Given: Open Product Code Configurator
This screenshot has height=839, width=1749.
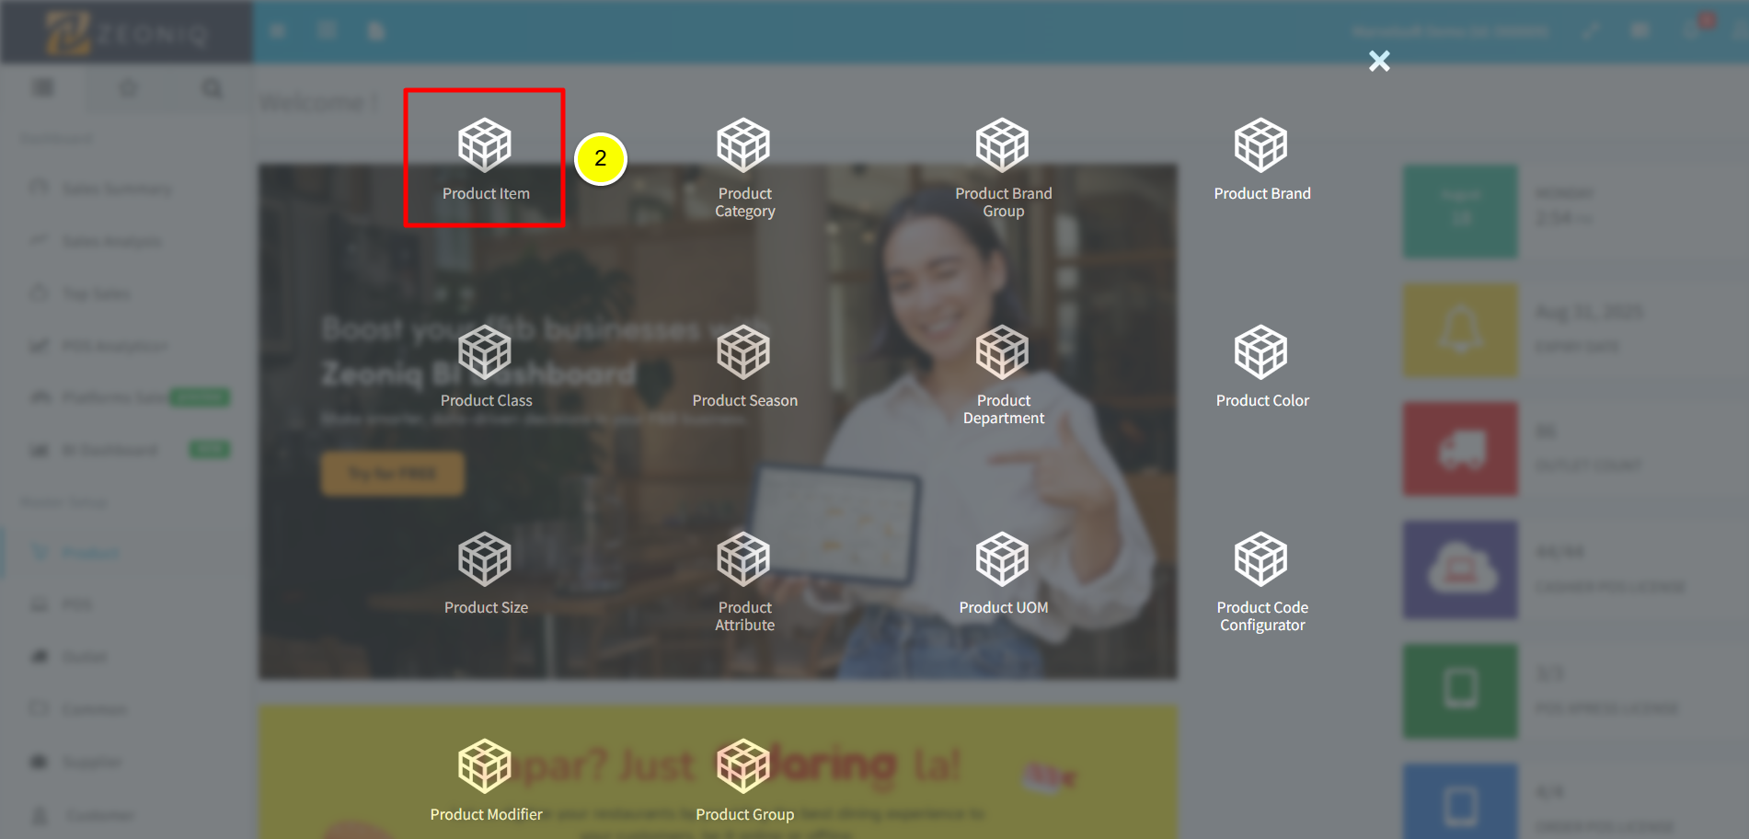Looking at the screenshot, I should pyautogui.click(x=1261, y=581).
